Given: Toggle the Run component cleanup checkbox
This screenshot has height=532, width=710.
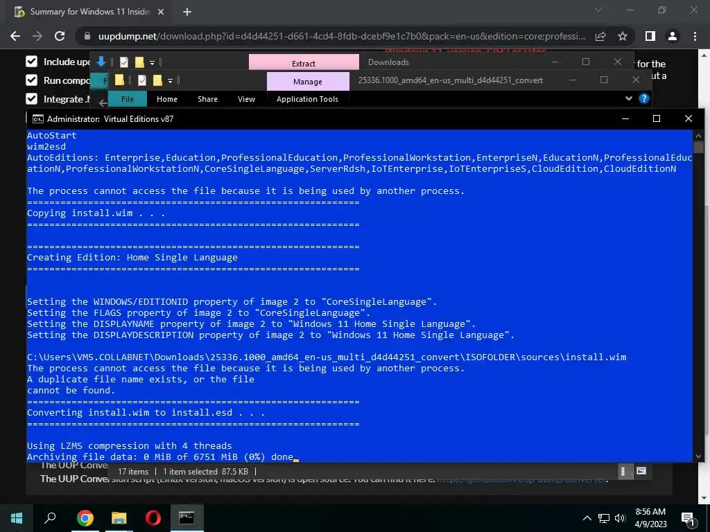Looking at the screenshot, I should tap(31, 80).
